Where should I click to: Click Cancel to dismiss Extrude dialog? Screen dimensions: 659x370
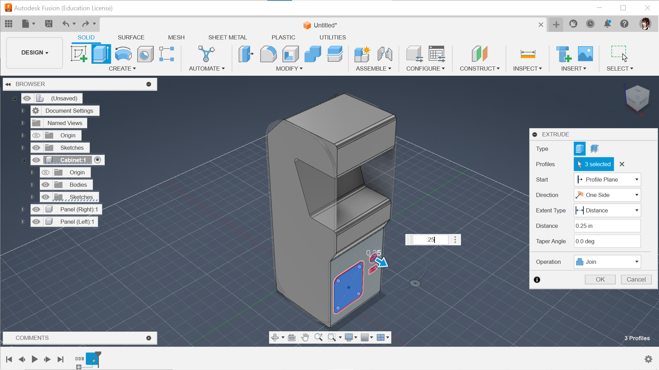tap(635, 279)
